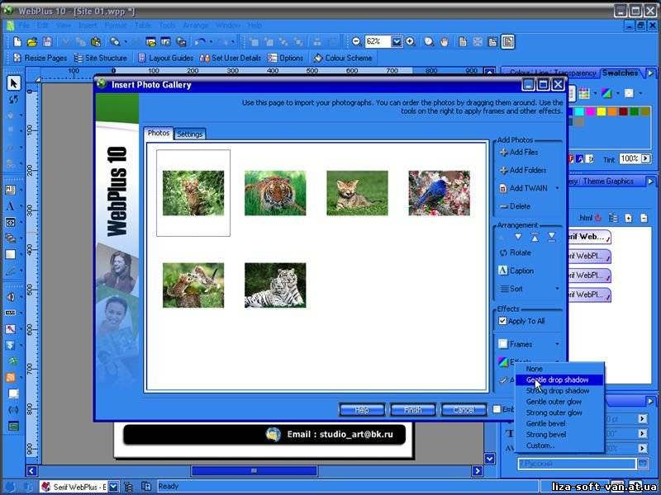Choose Gentle outer glow effect

(560, 402)
